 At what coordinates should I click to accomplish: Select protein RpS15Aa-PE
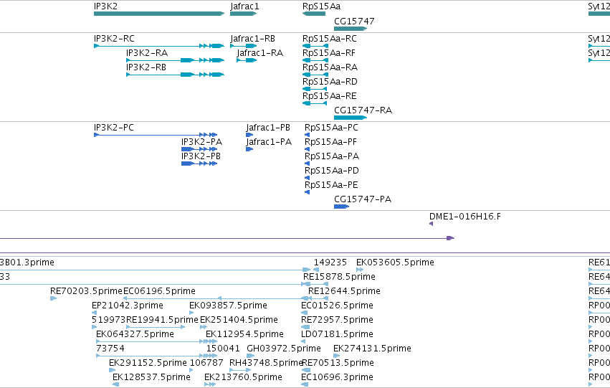click(x=307, y=192)
